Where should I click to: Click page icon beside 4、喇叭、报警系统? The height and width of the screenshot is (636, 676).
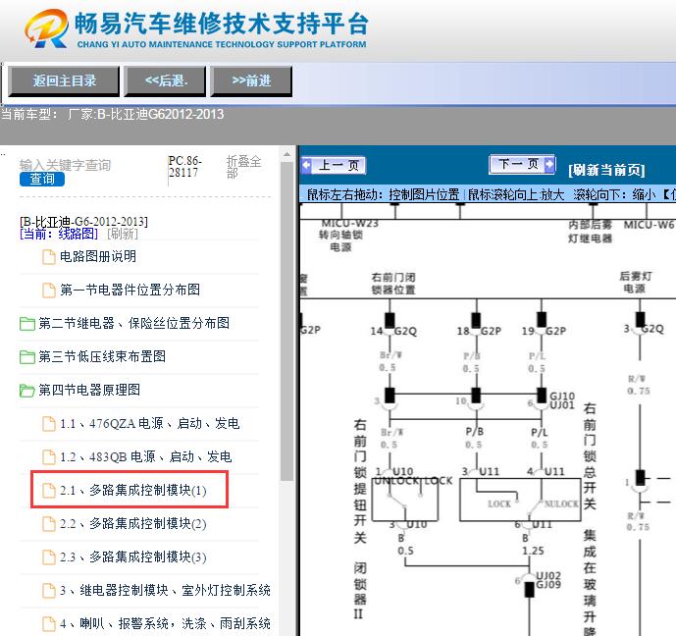(49, 624)
